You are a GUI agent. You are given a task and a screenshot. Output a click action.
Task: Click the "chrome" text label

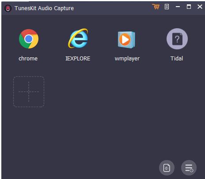click(28, 59)
